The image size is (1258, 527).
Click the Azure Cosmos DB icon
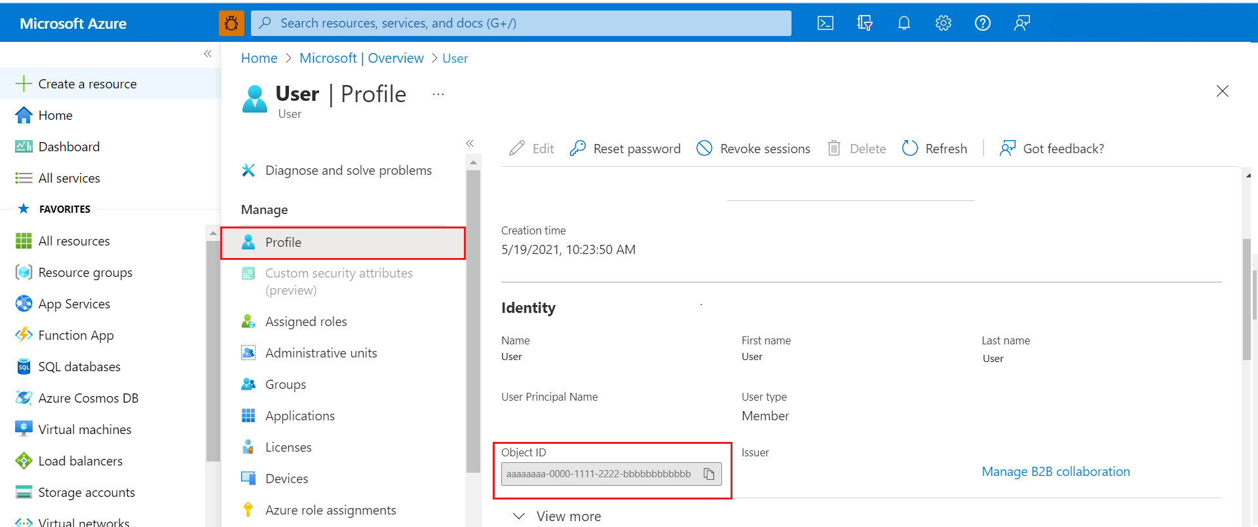point(24,398)
